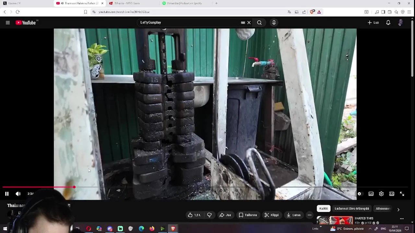Download the video with Lataa

tap(293, 215)
